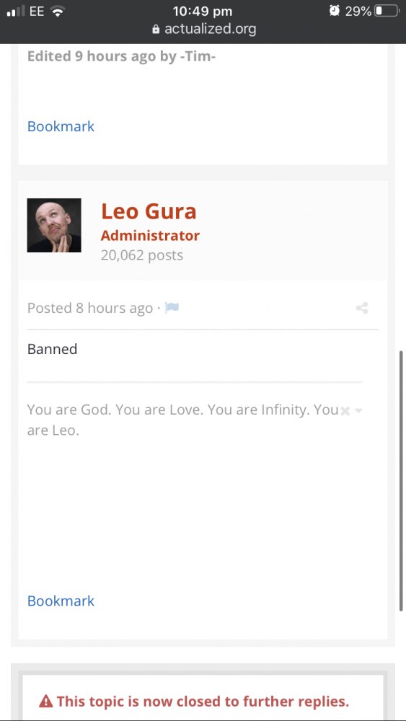
Task: Tap the alarm clock icon in the status bar
Action: coord(335,11)
